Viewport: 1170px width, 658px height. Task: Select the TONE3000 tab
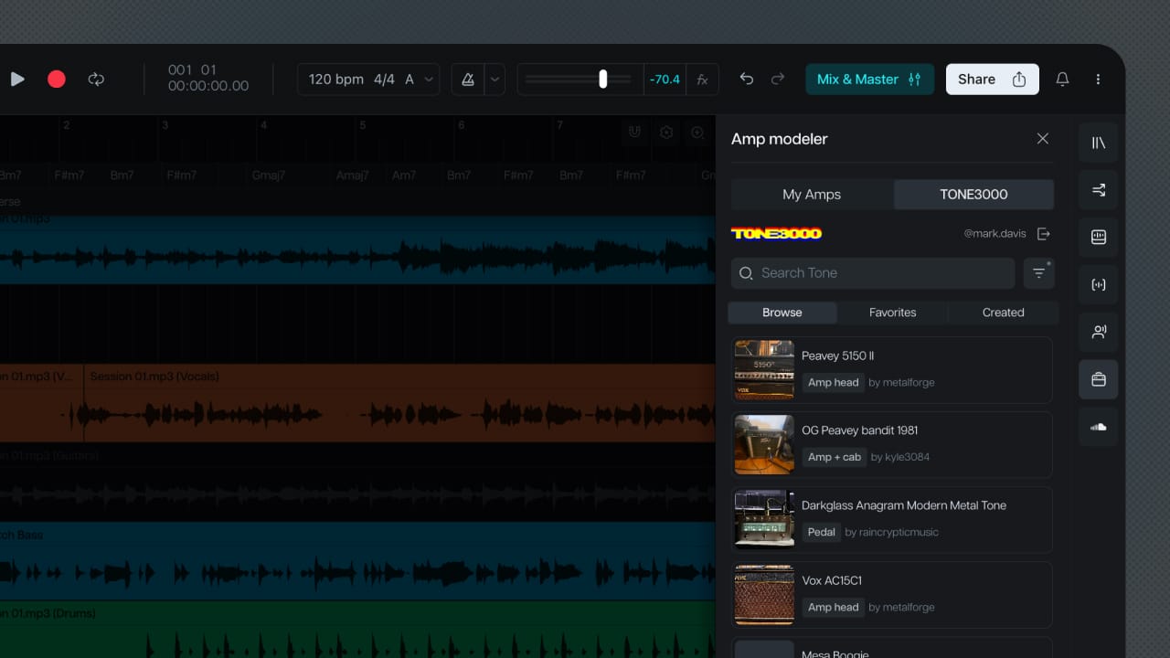point(973,195)
